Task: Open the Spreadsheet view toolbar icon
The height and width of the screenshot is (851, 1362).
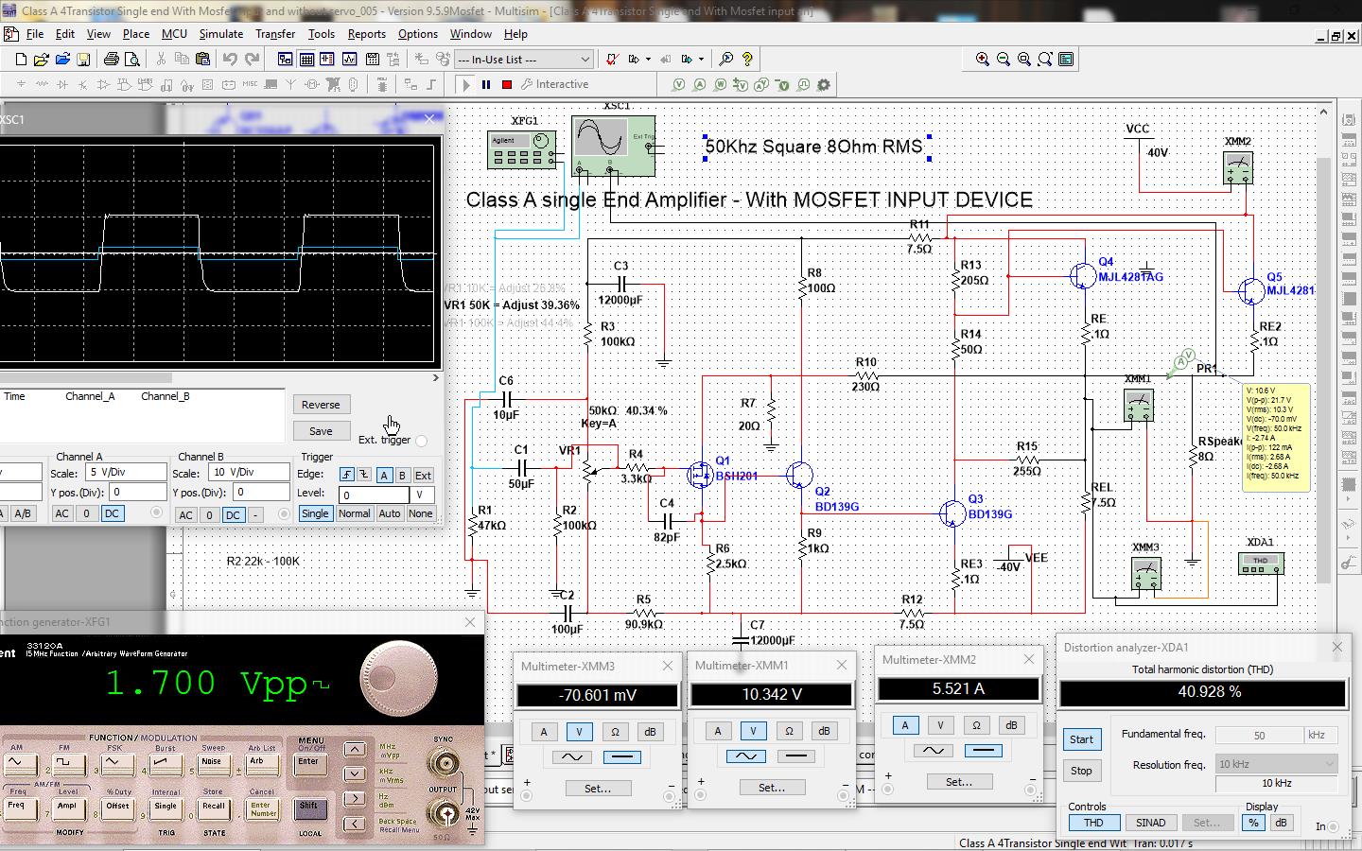Action: tap(306, 59)
